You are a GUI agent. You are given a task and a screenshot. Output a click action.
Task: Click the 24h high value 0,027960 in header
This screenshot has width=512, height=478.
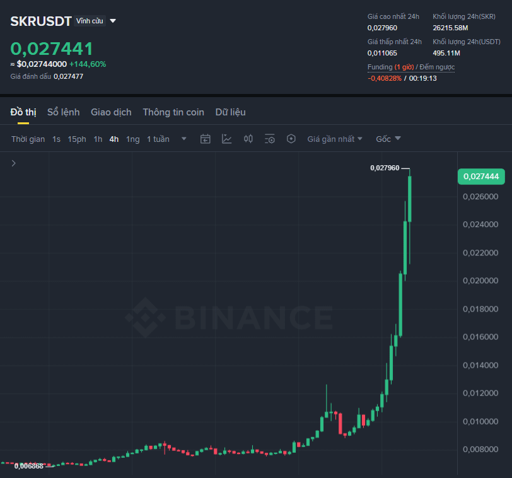point(382,28)
